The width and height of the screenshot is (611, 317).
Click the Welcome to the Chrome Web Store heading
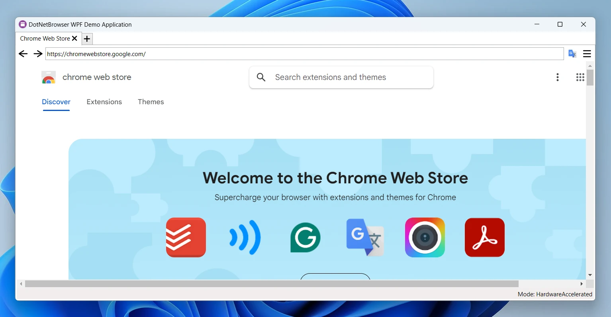pyautogui.click(x=335, y=178)
